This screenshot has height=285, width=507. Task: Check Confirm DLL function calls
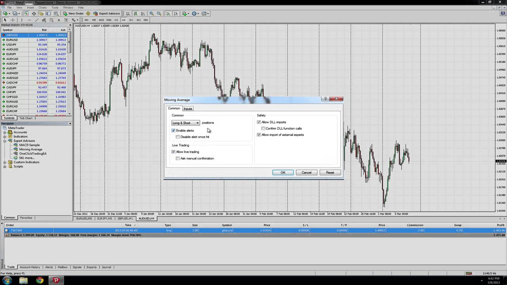click(263, 129)
